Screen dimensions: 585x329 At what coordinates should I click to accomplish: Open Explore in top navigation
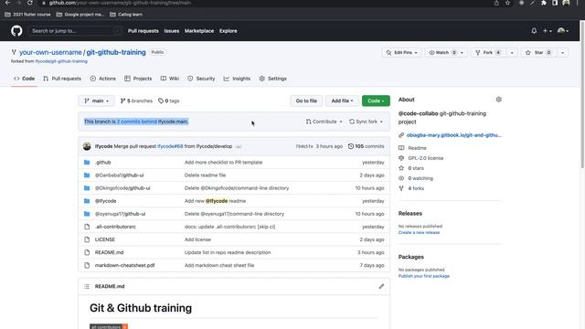pos(228,31)
